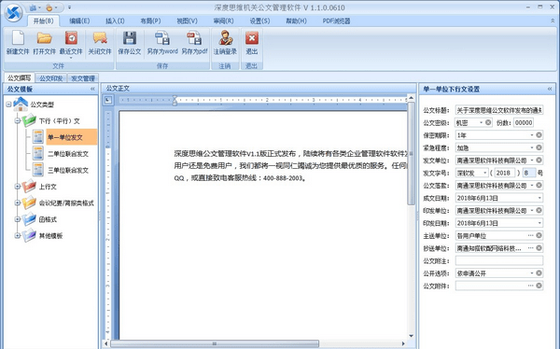Save the document with 保存公文 icon

130,38
